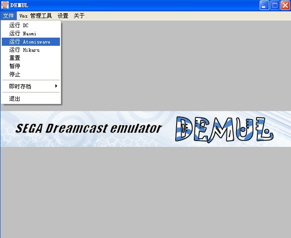Screen dimensions: 291x238
Task: Click the SEGA Dreamcast emulator banner text
Action: tap(89, 128)
